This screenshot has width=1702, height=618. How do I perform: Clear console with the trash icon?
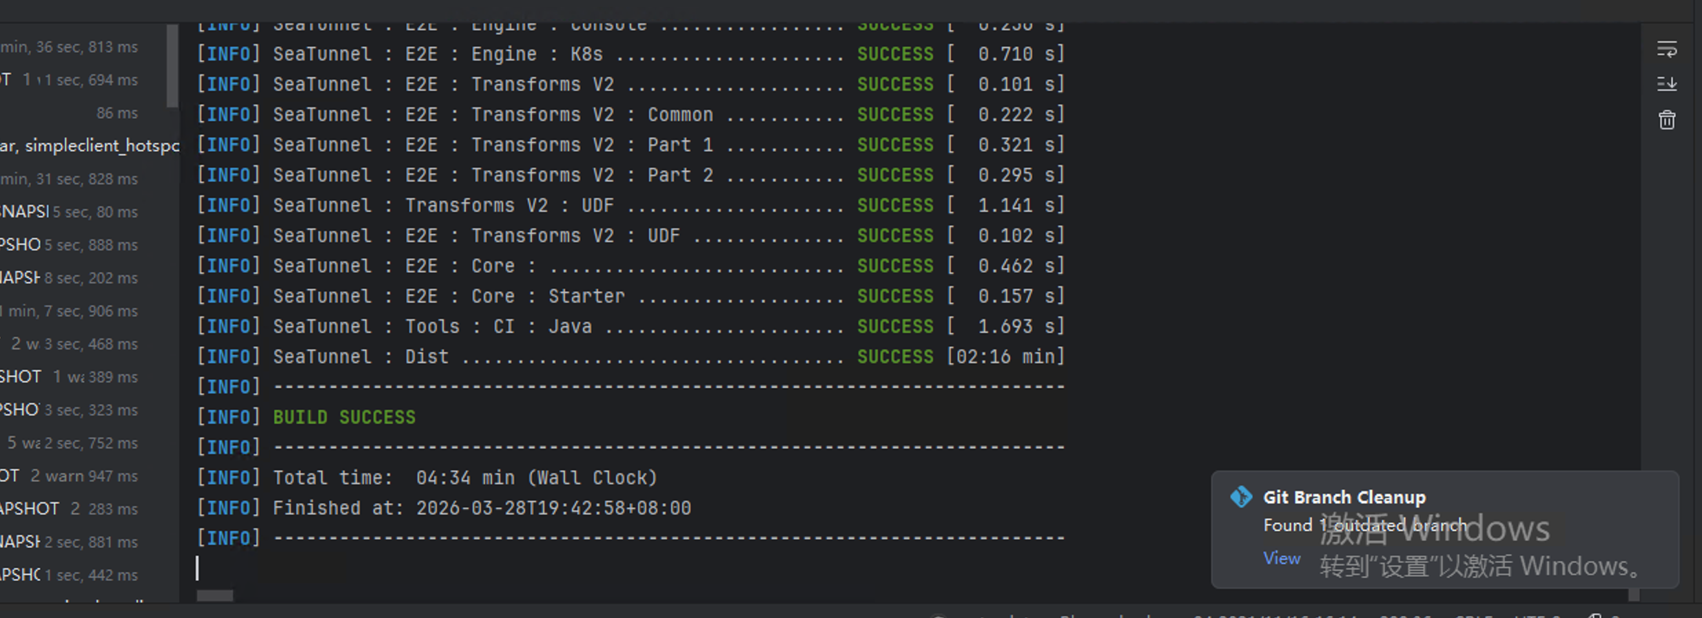coord(1666,120)
